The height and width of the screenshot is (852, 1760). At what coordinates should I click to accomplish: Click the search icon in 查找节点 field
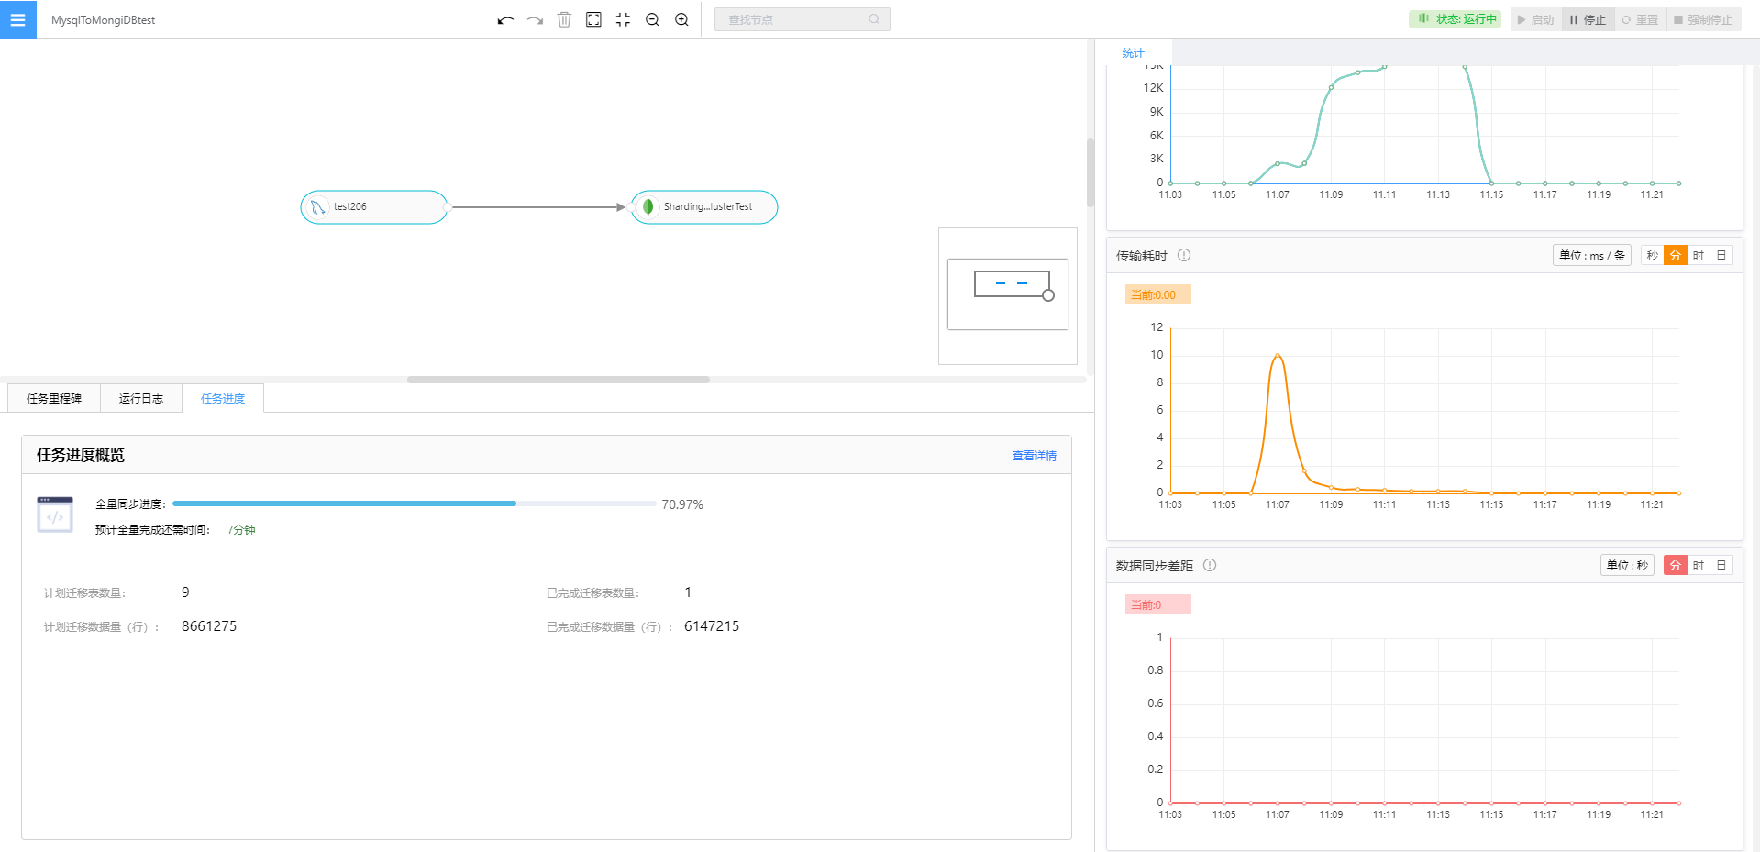[874, 19]
